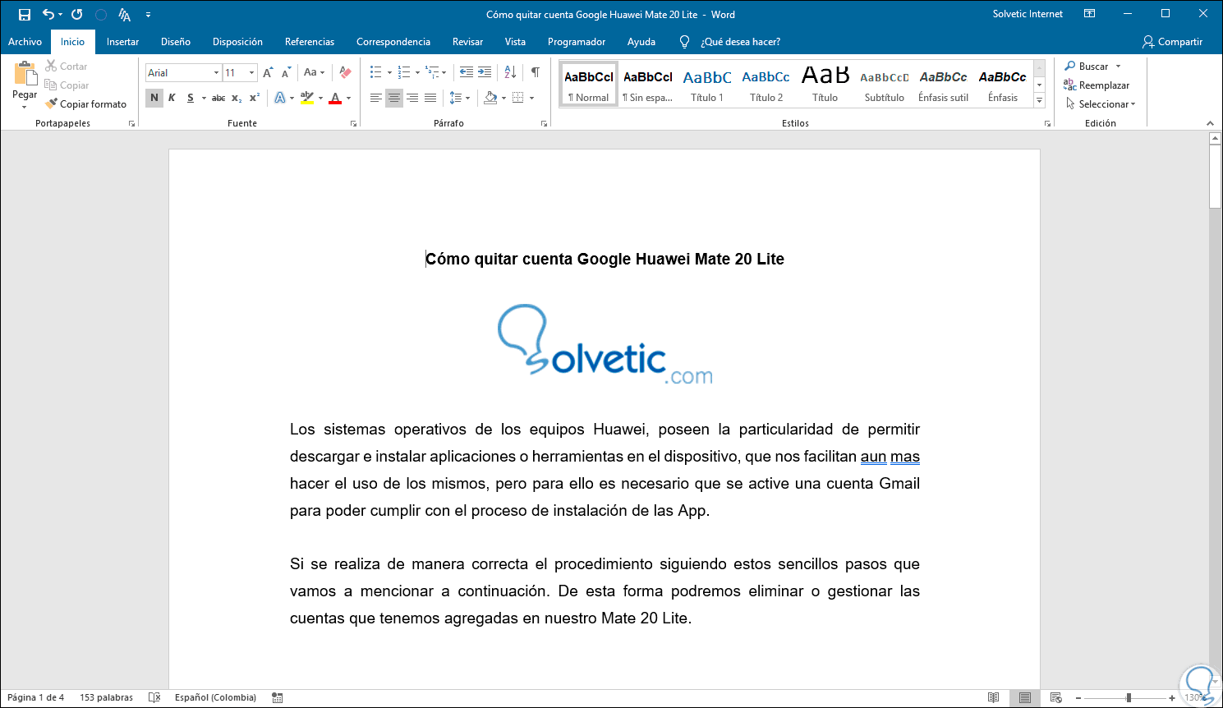This screenshot has width=1223, height=708.
Task: Open the font size 11 dropdown
Action: click(x=251, y=73)
